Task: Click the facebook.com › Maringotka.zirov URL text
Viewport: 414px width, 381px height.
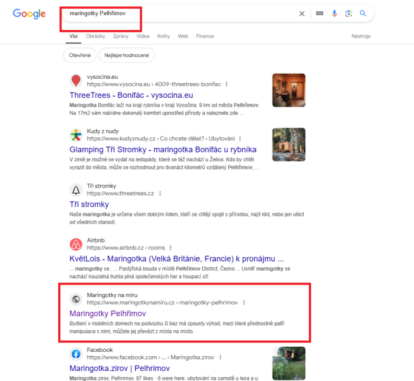Action: [150, 358]
